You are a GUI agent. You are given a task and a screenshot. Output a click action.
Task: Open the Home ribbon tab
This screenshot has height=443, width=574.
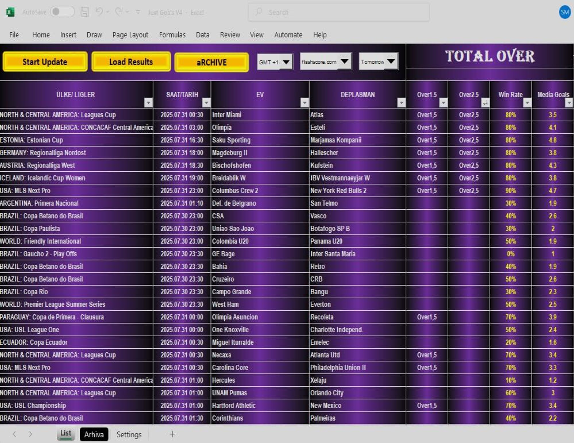pos(41,35)
